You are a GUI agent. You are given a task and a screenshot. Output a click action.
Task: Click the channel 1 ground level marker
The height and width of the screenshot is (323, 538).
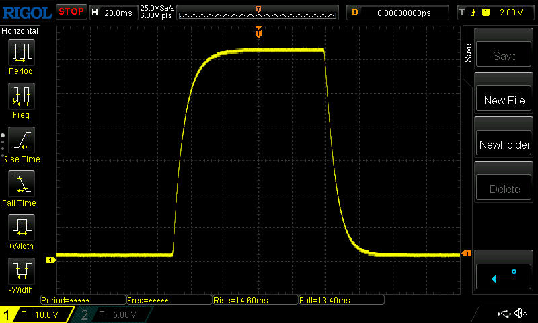click(51, 260)
